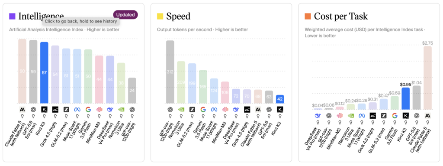Click the Google logo under Speed chart

click(203, 109)
